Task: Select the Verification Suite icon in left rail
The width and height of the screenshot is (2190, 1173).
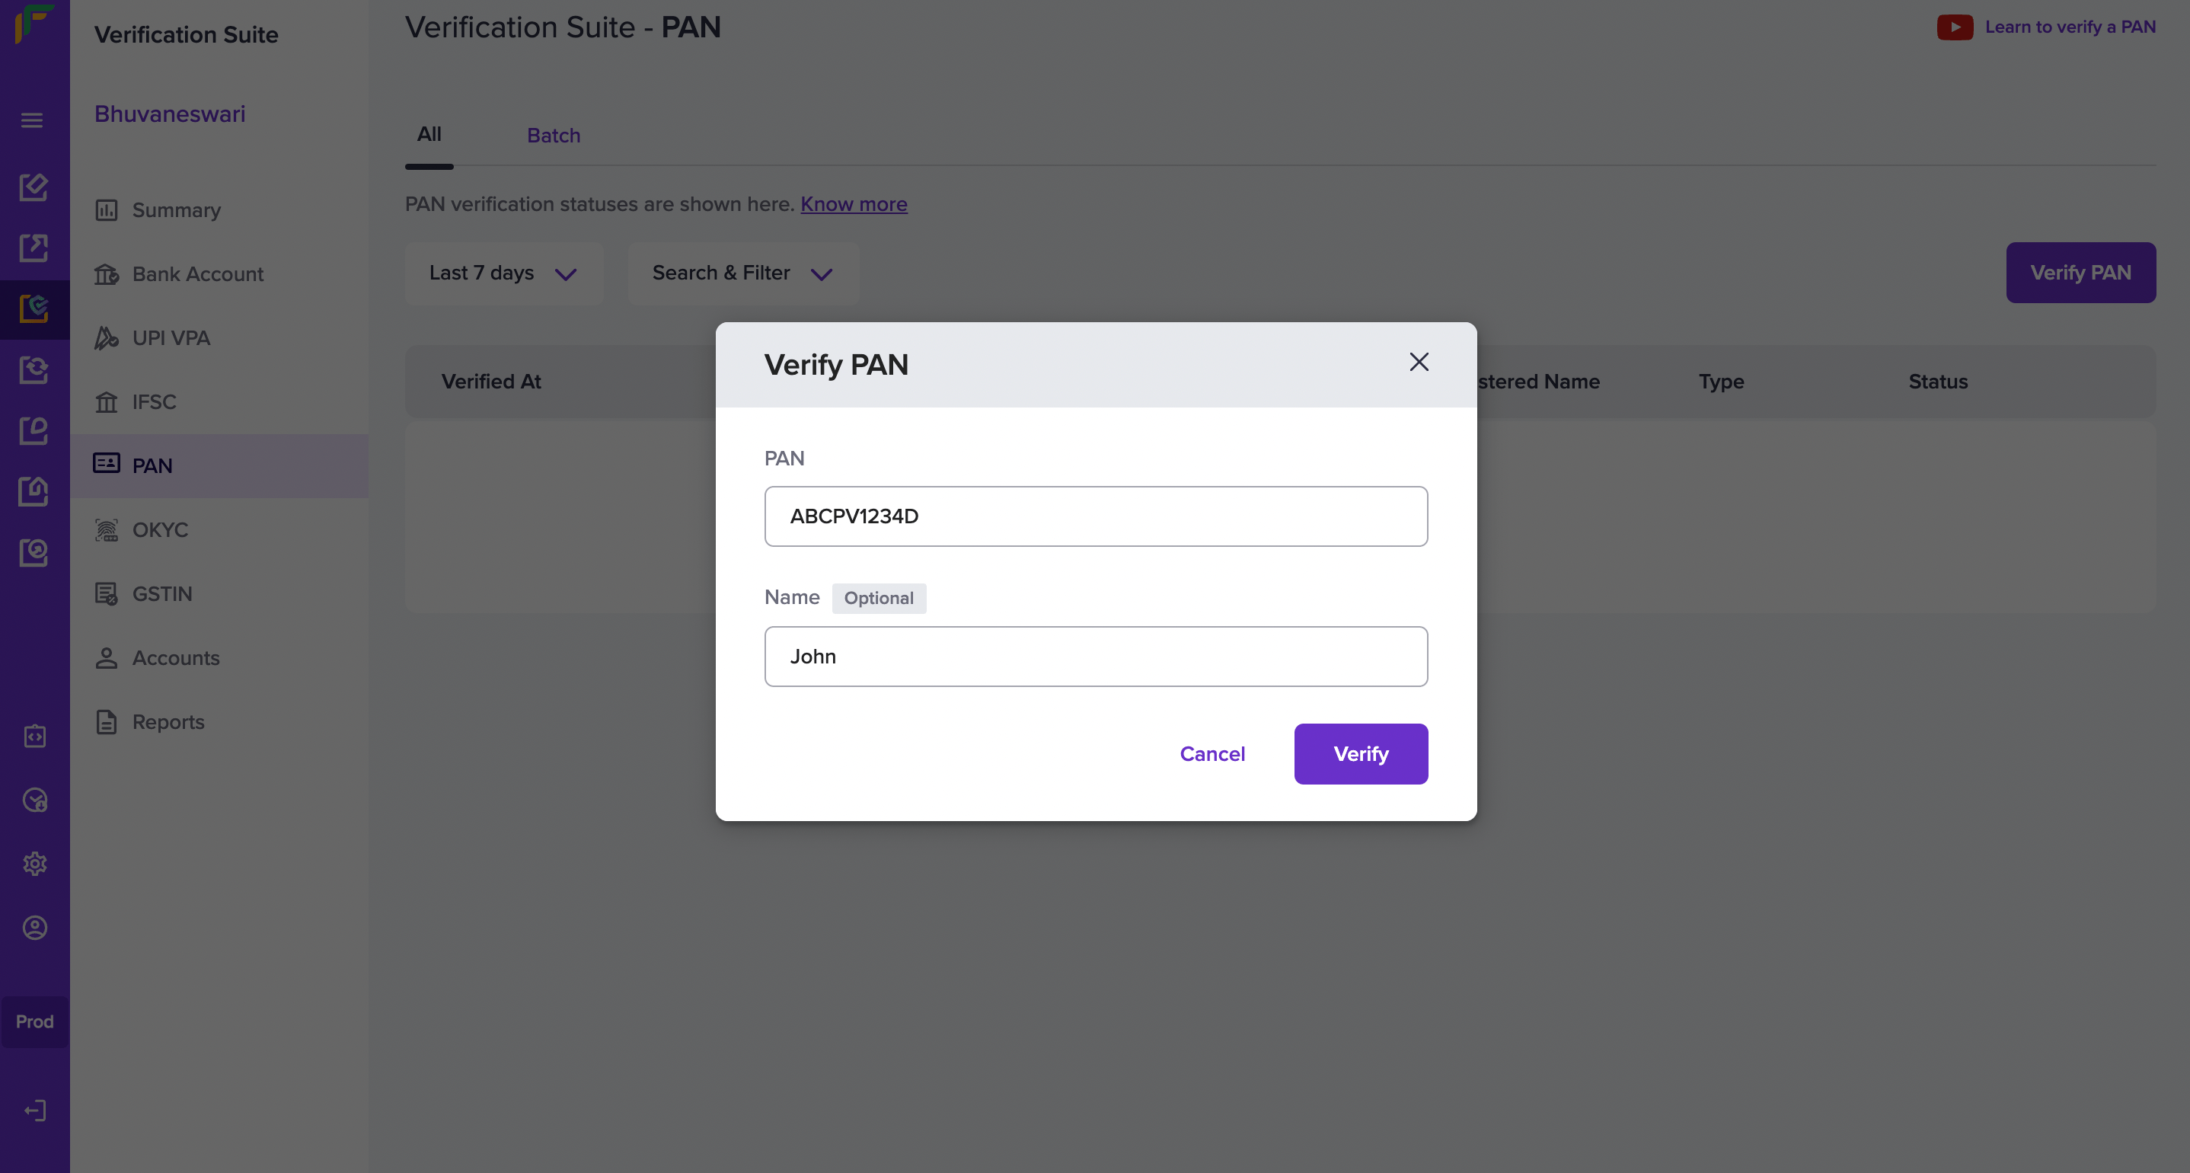Action: [35, 308]
